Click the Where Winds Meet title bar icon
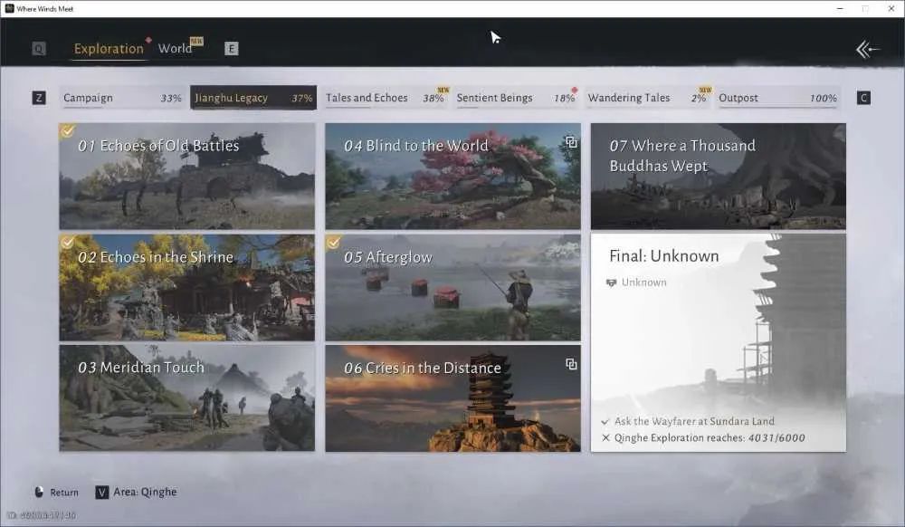 point(9,9)
